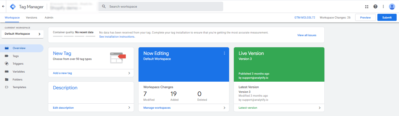Expand the Default Workspace selector

coord(22,34)
